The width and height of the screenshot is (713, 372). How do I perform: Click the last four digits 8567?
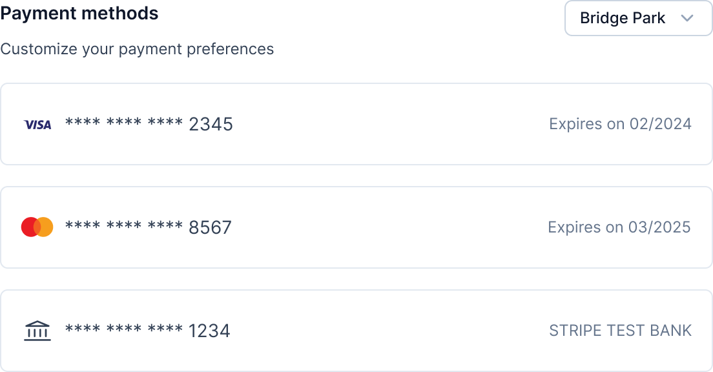pyautogui.click(x=210, y=227)
